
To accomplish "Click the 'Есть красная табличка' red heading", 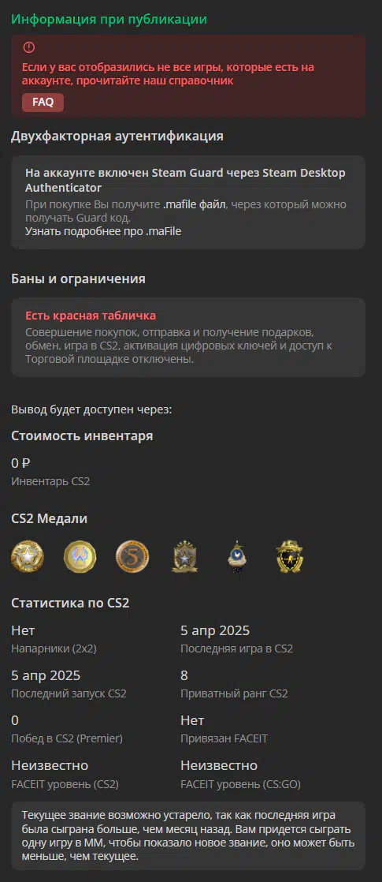I will 91,316.
